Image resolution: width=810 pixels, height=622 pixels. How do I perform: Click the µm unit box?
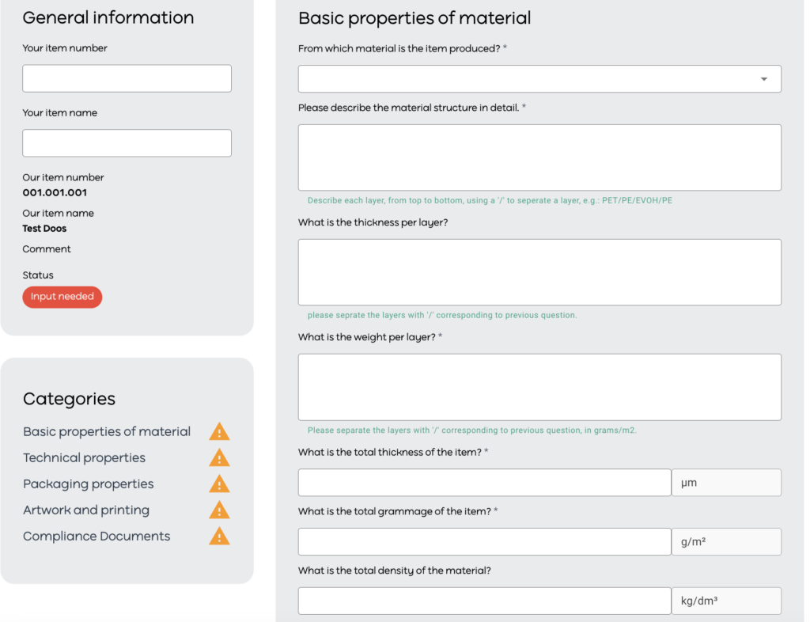pos(726,483)
